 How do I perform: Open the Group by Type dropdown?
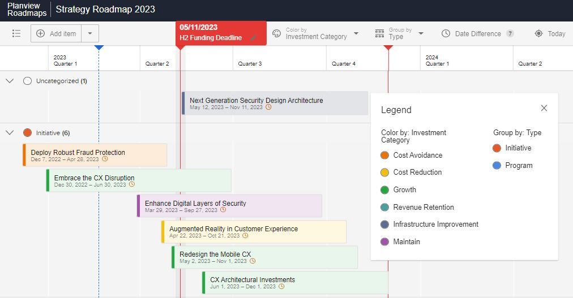pos(399,33)
